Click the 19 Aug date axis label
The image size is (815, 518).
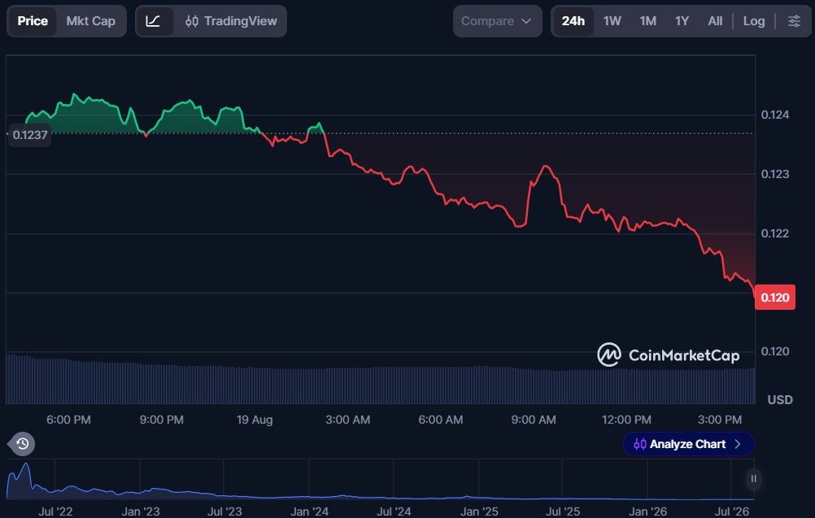pyautogui.click(x=255, y=420)
